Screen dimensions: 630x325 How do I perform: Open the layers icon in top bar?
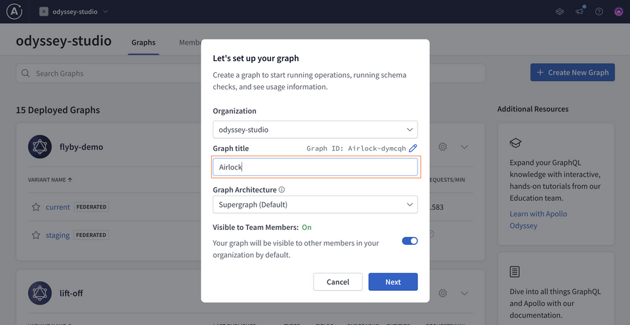(559, 12)
